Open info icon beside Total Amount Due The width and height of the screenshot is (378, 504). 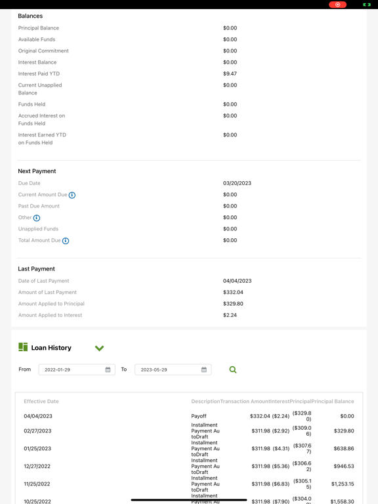point(66,241)
